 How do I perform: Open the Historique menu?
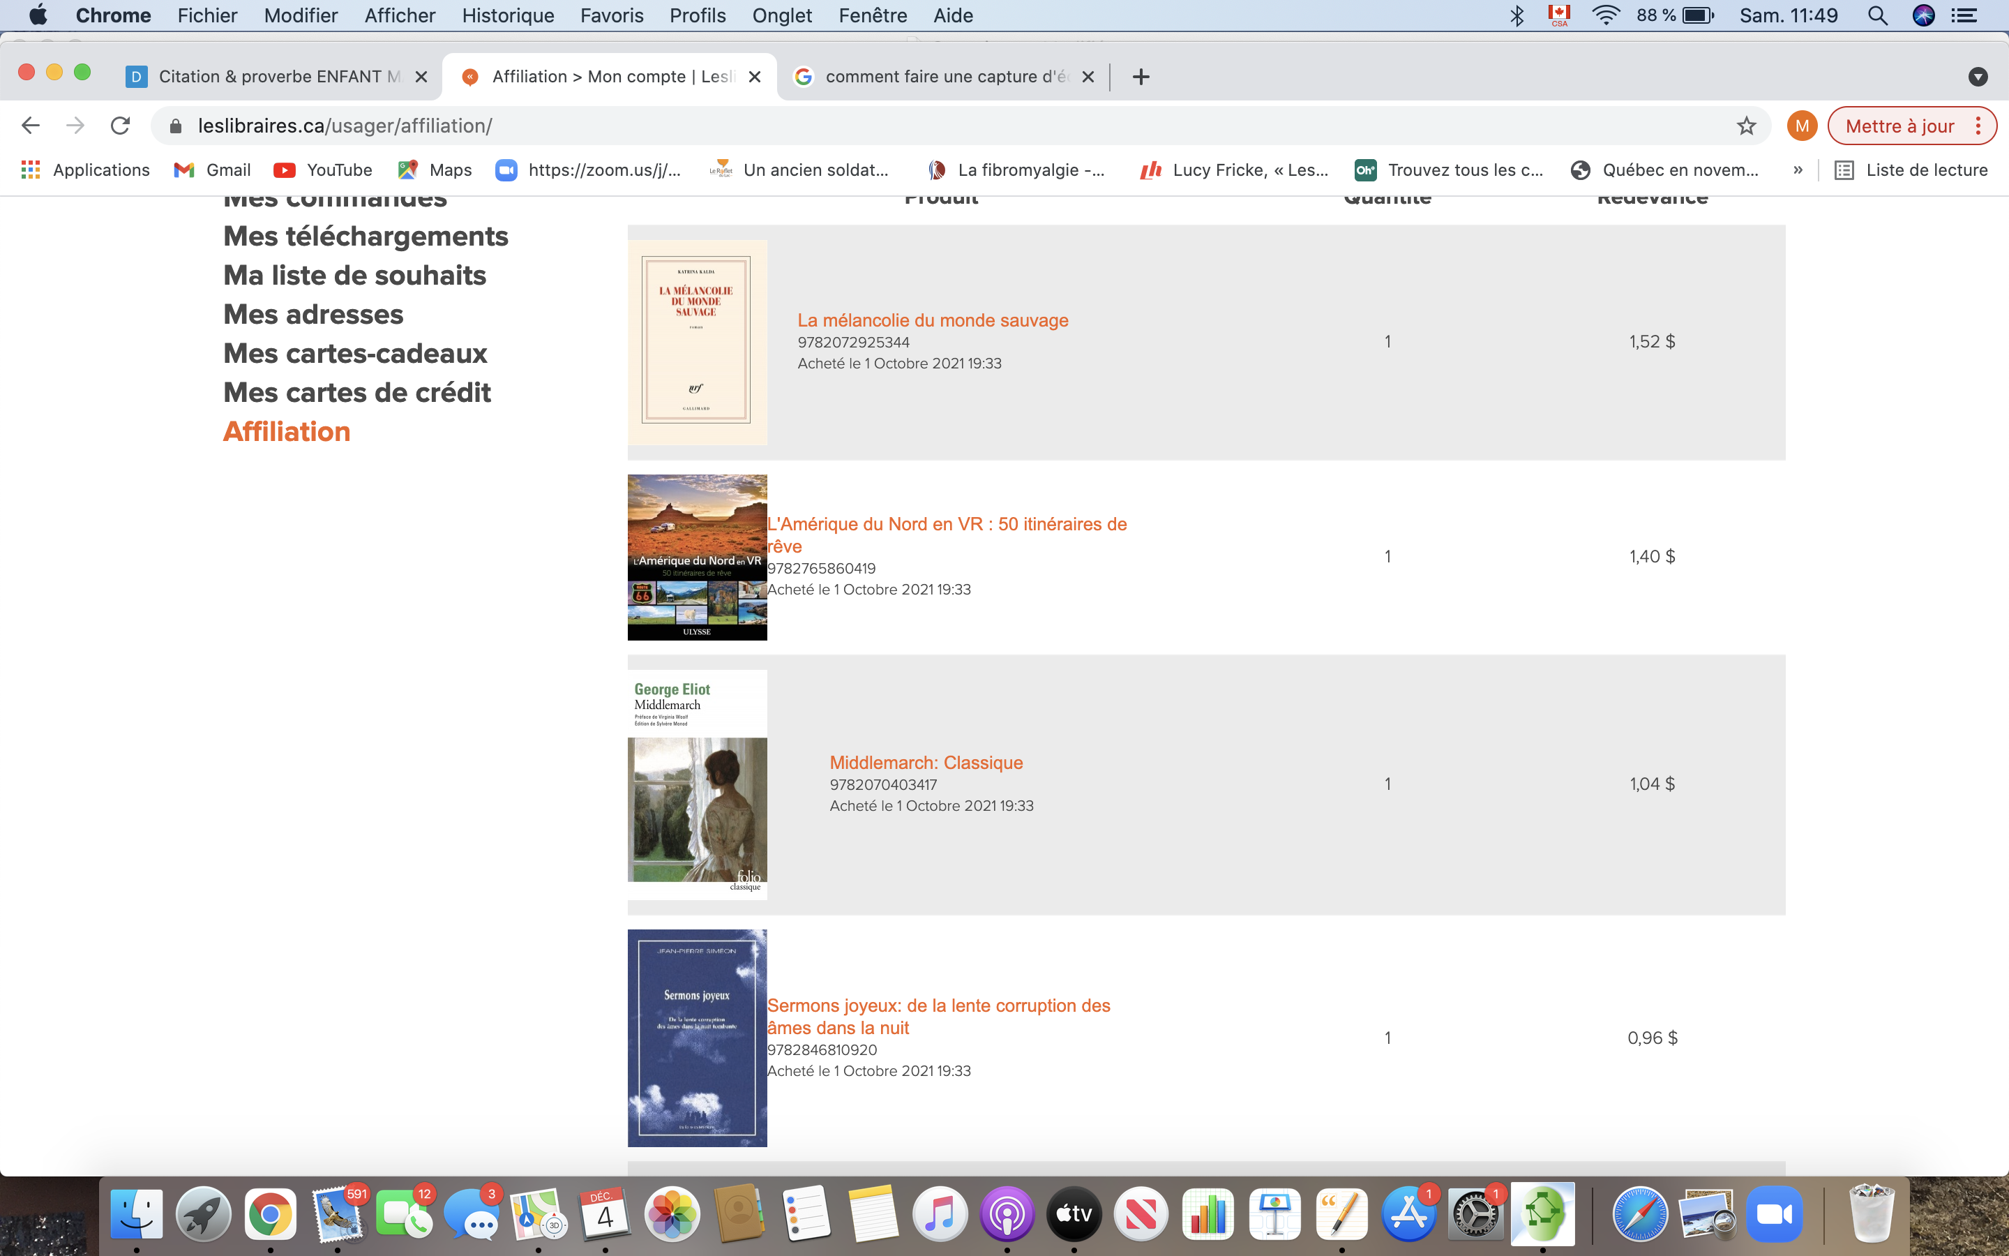point(507,15)
